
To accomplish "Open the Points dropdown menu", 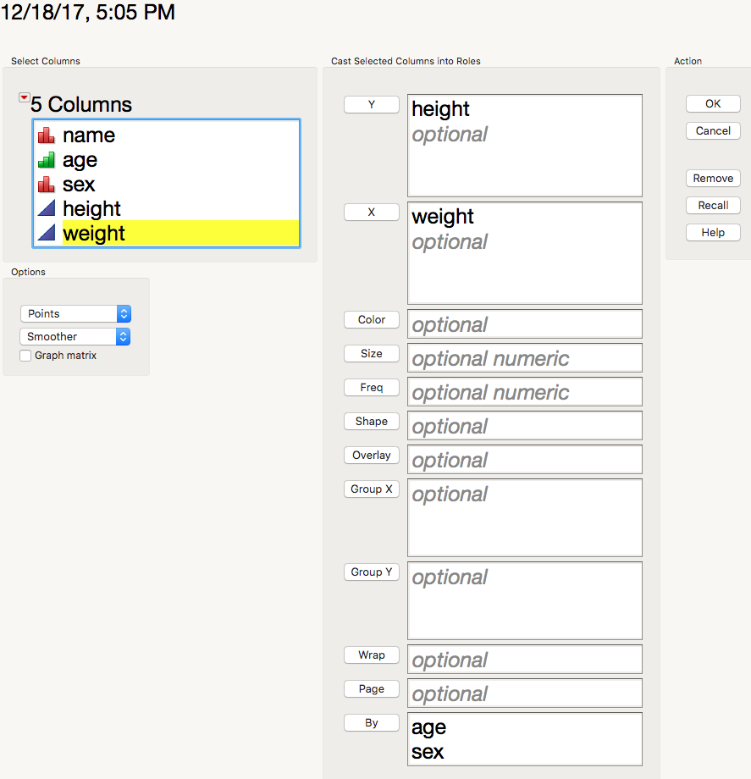I will 75,313.
